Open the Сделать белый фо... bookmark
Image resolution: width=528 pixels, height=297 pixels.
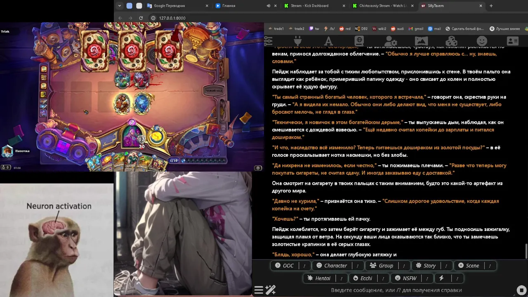464,29
